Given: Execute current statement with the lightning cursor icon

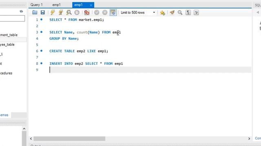Looking at the screenshot, I should [x=61, y=13].
